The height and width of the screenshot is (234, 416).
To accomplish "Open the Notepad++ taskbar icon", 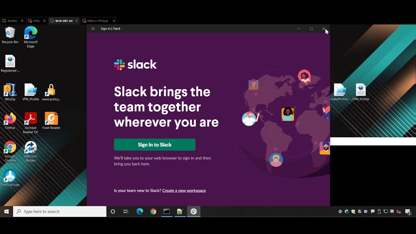I will 180,212.
